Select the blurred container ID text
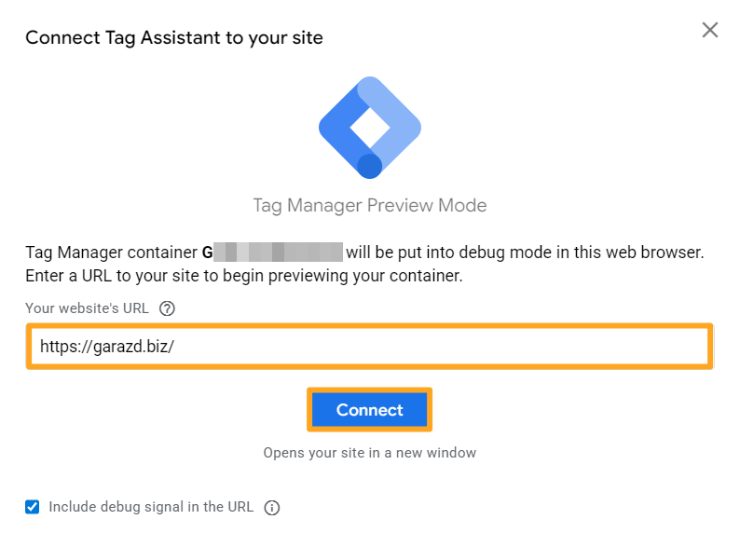The width and height of the screenshot is (740, 533). (x=278, y=253)
